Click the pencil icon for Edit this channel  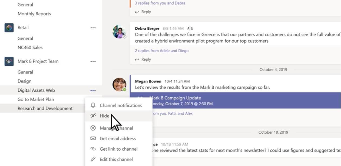(x=93, y=159)
